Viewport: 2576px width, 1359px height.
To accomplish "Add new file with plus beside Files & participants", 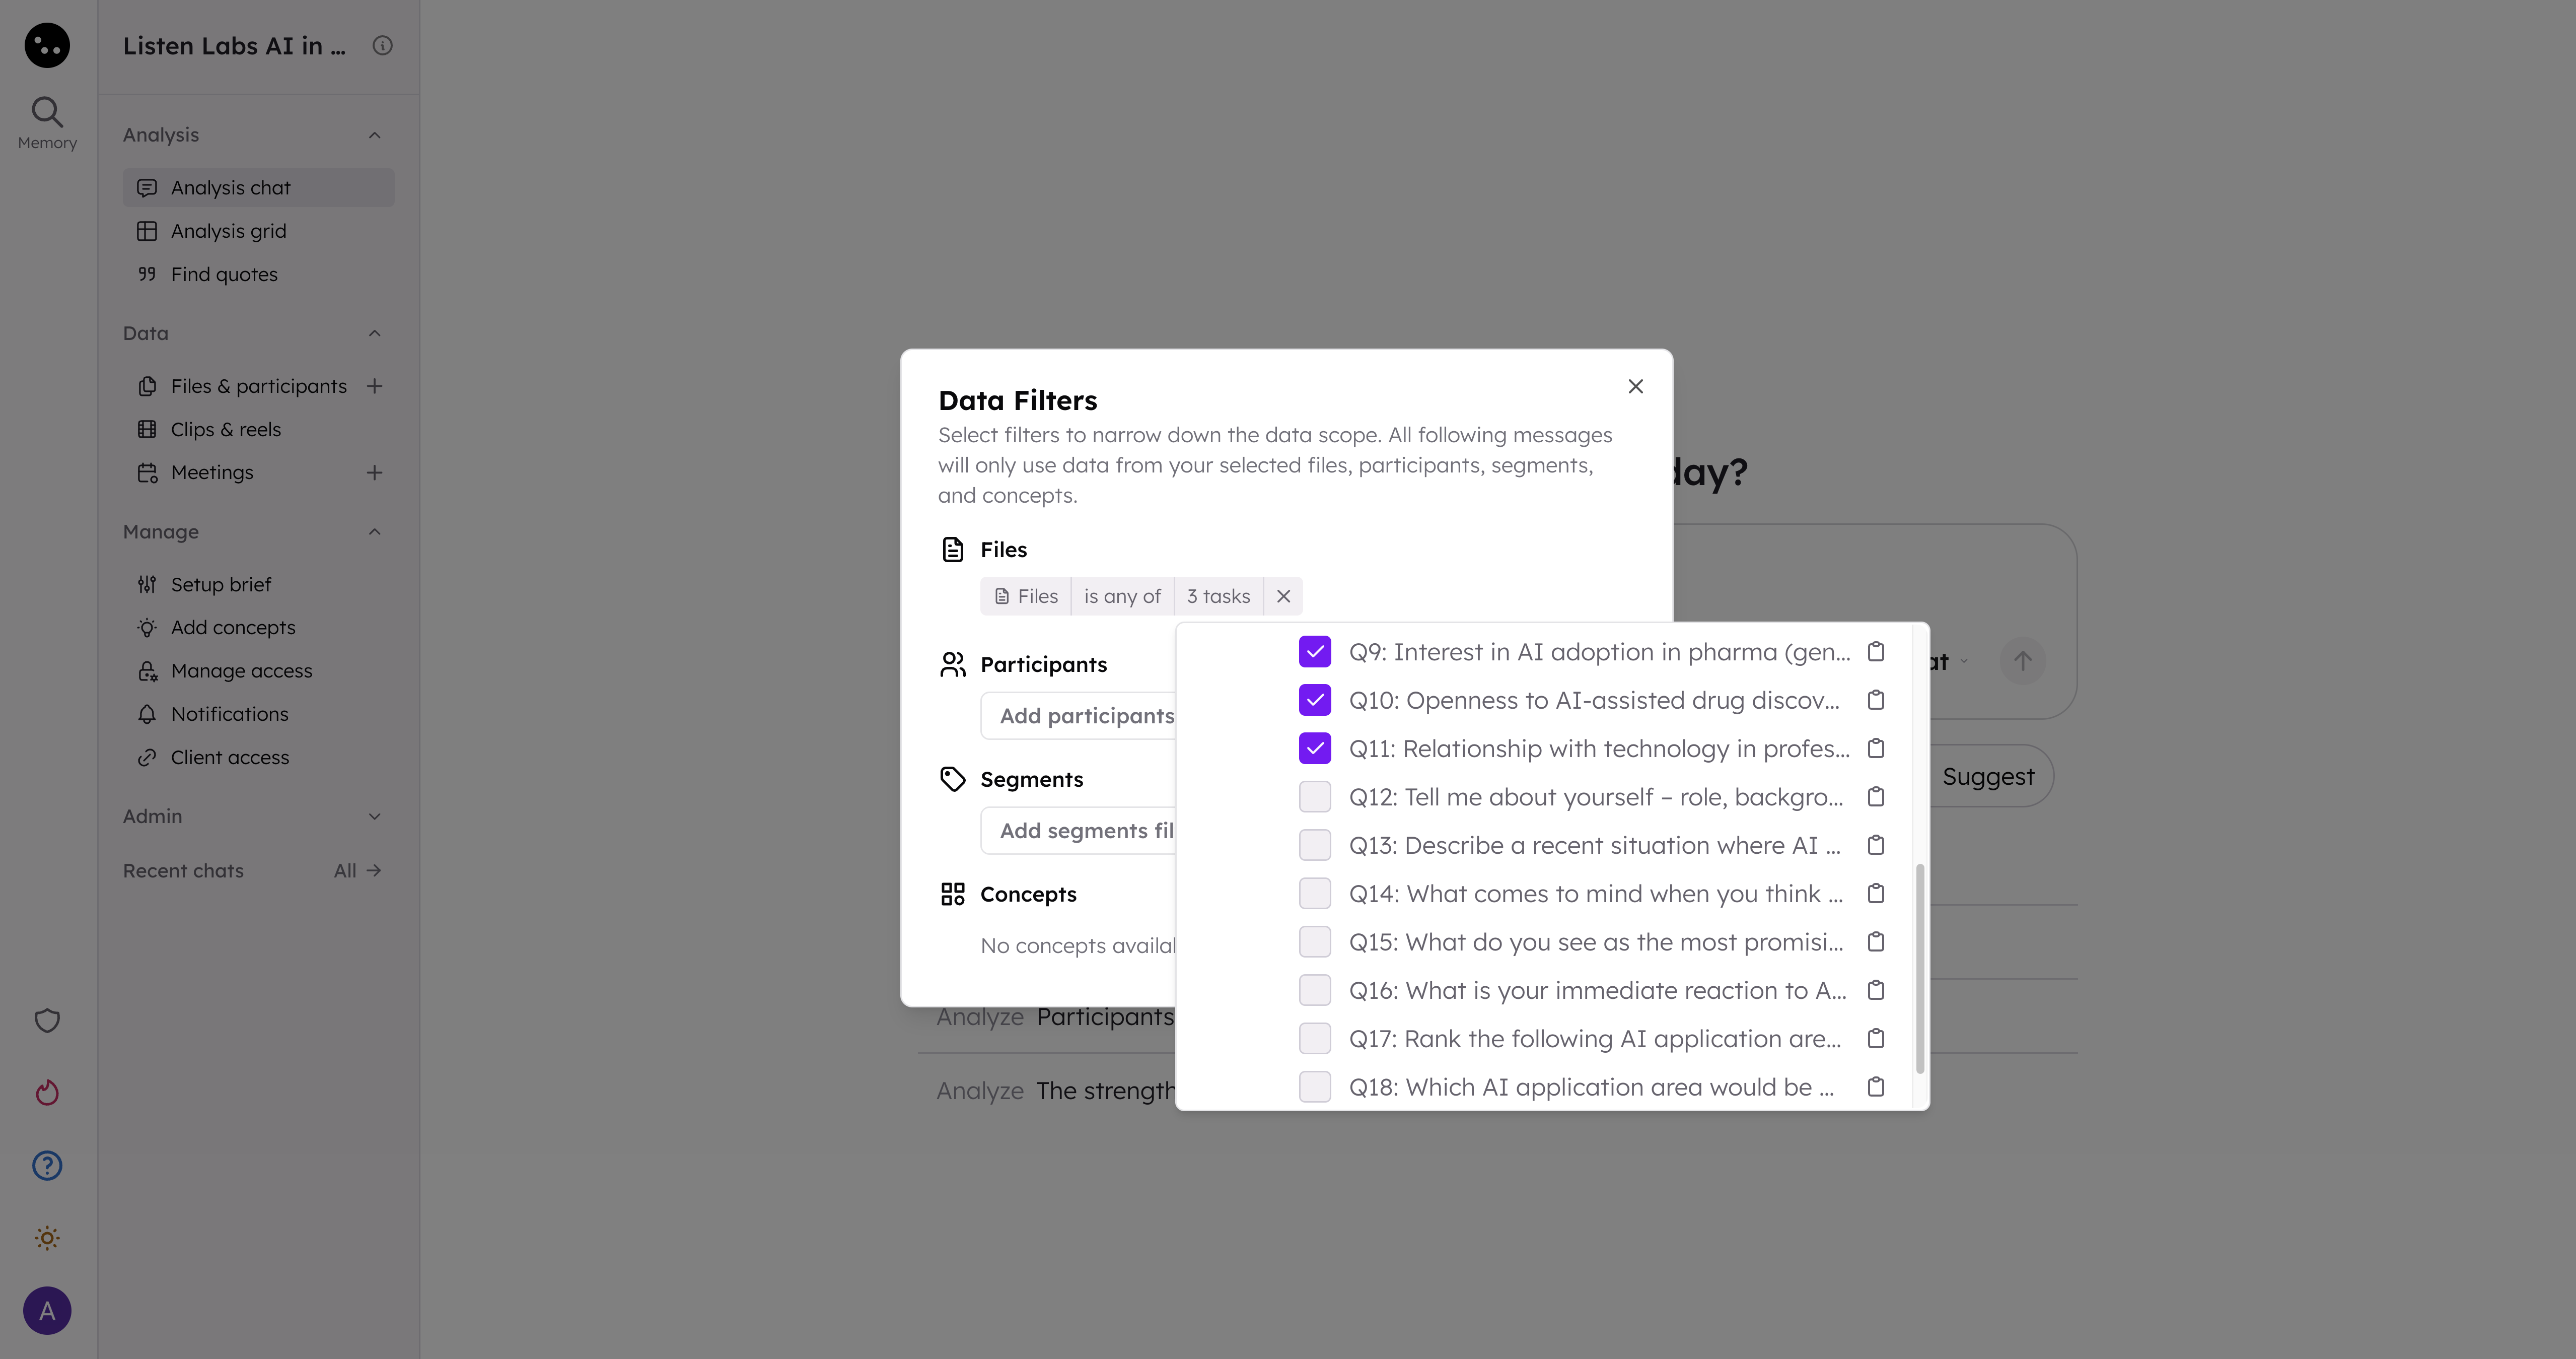I will (x=375, y=386).
